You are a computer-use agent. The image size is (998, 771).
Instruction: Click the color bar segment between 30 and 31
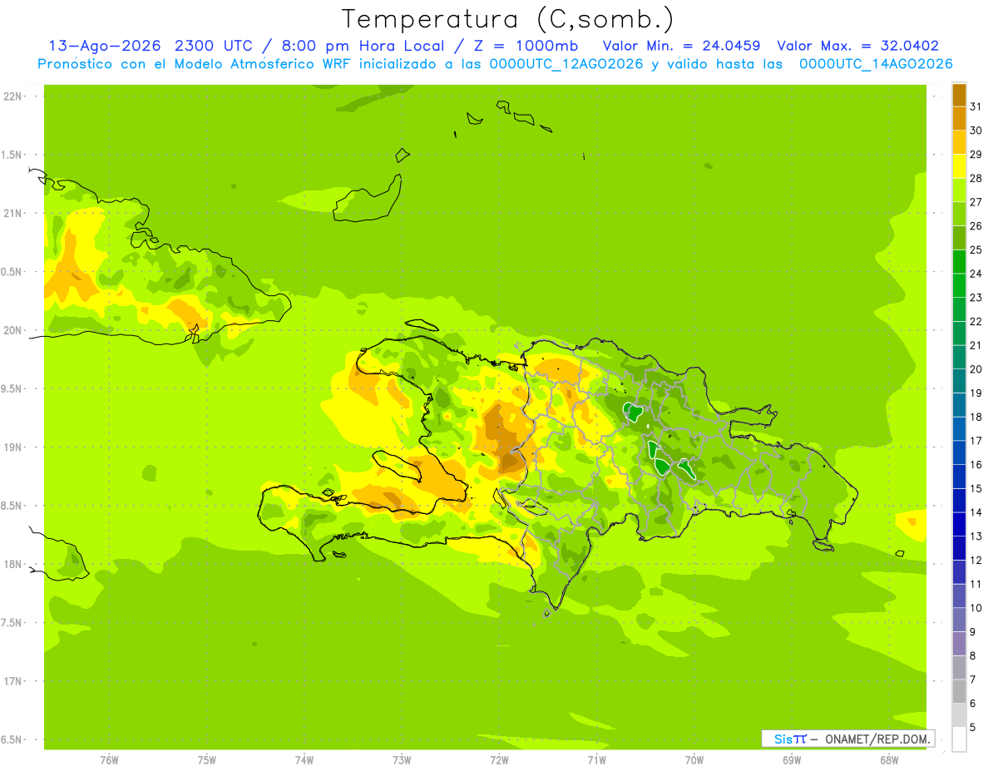959,119
